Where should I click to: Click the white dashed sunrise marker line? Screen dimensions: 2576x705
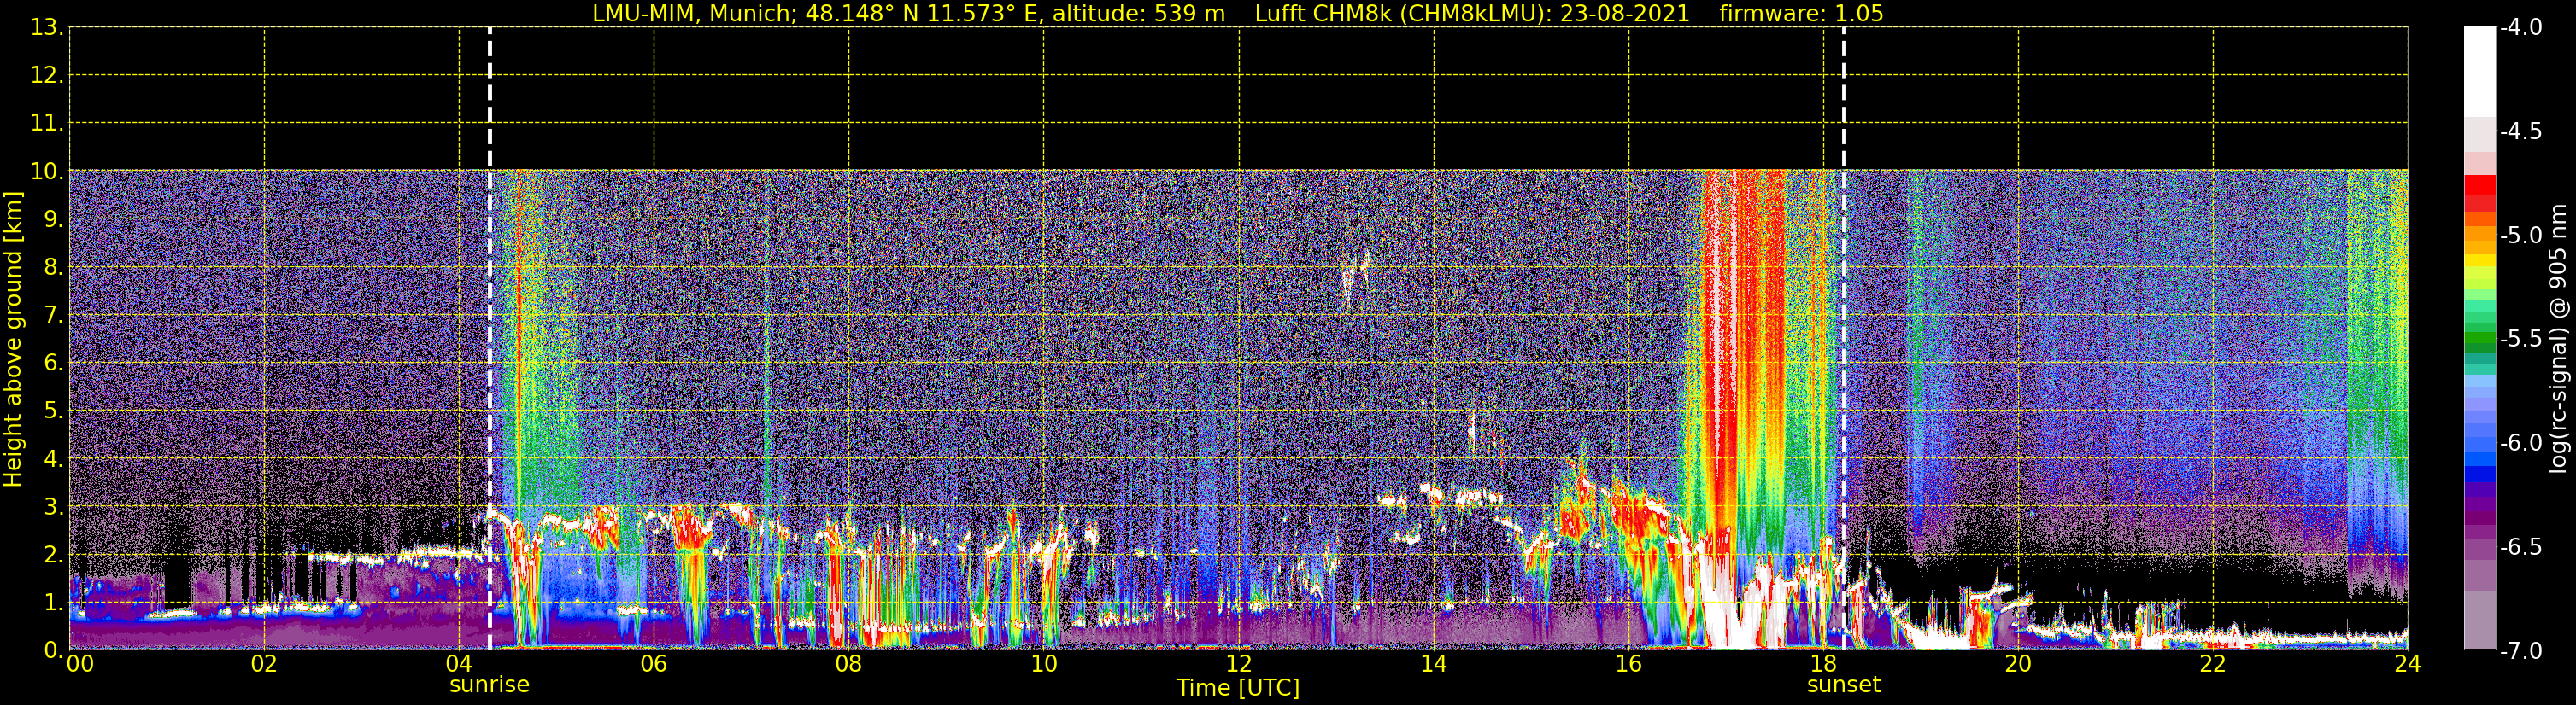489,340
